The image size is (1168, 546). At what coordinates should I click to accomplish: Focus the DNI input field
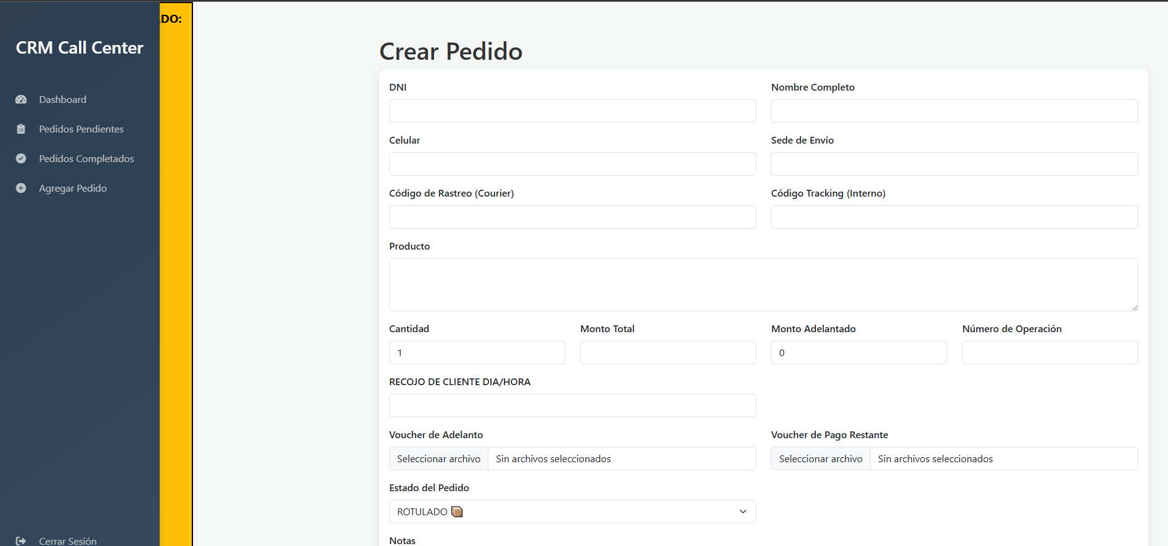pyautogui.click(x=572, y=111)
